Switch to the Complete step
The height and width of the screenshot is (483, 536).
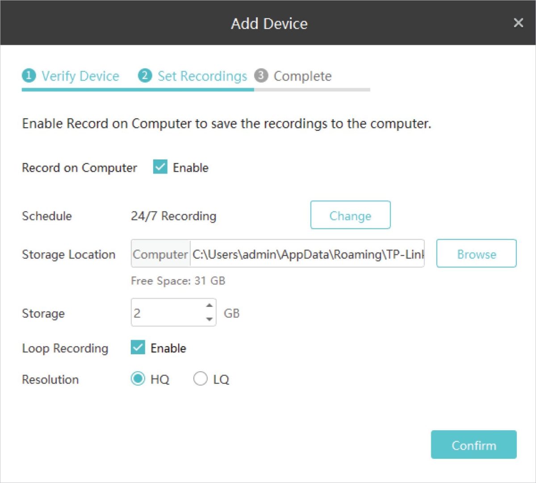click(x=302, y=76)
